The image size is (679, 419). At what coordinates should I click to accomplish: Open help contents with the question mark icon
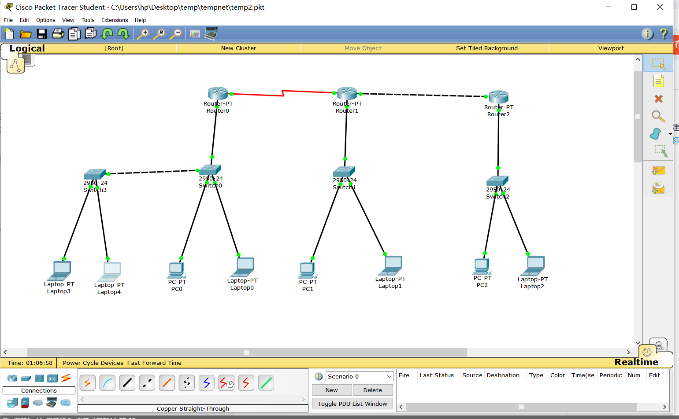click(x=664, y=34)
